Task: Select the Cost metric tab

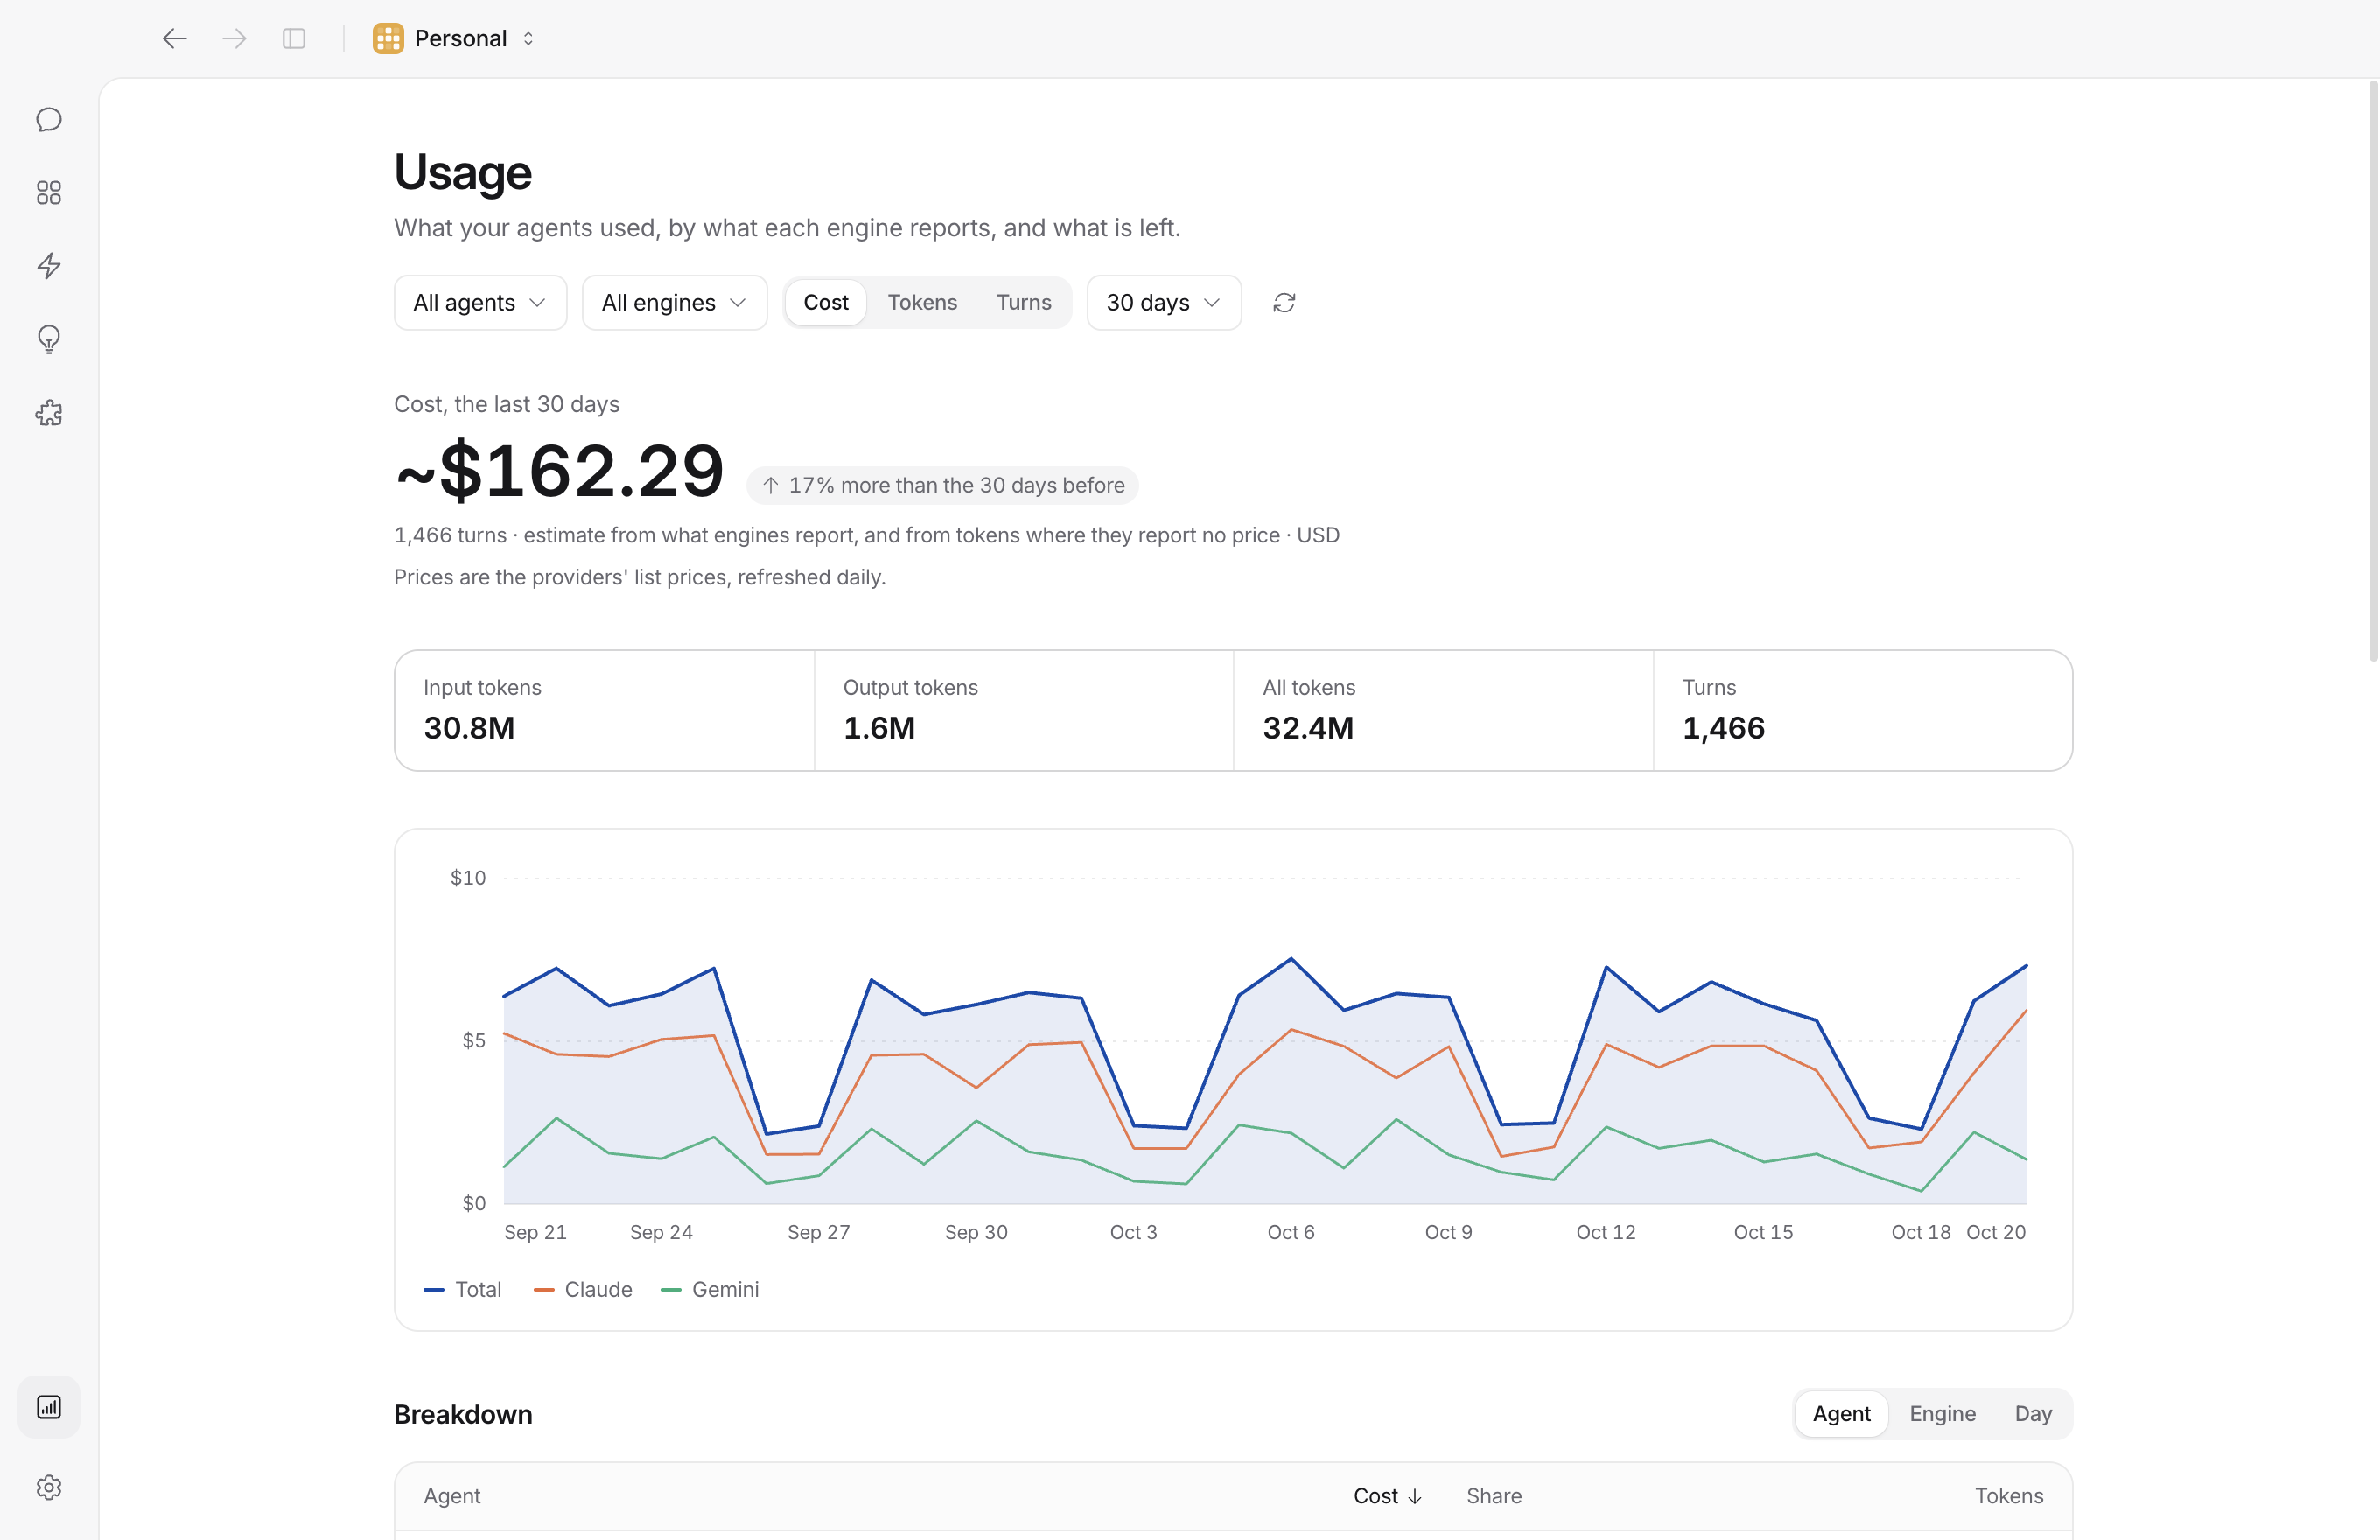Action: 826,303
